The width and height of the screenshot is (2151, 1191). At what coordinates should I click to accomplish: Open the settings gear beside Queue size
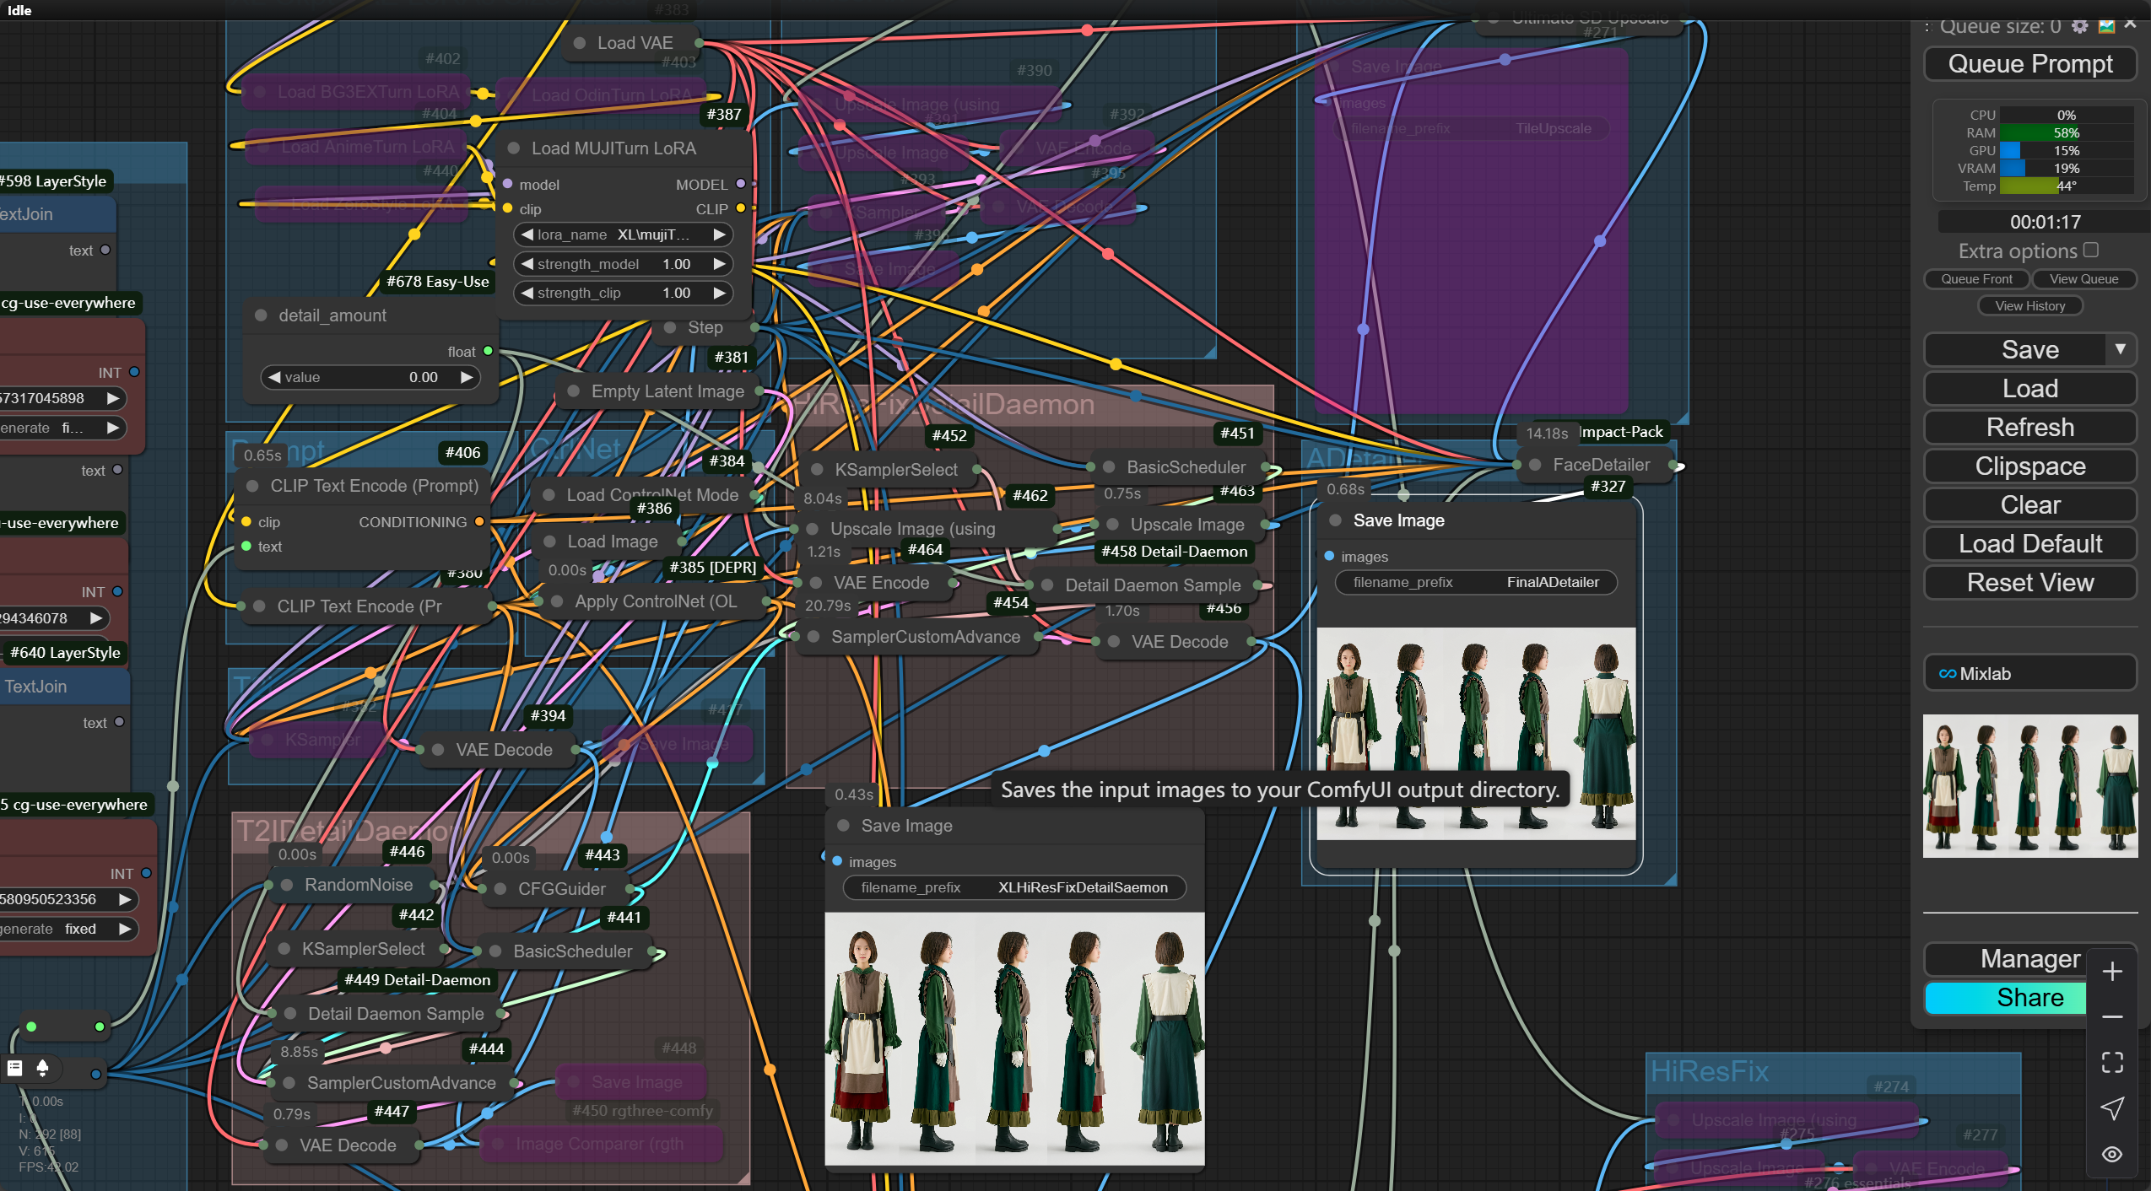2079,26
